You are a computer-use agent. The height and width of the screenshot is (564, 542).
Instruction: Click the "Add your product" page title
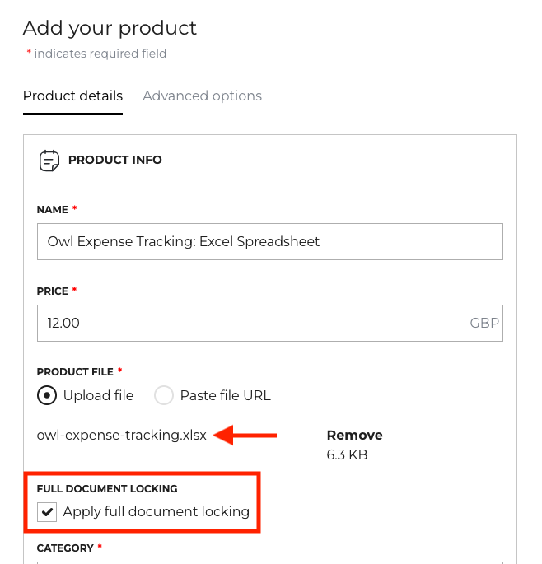click(110, 28)
